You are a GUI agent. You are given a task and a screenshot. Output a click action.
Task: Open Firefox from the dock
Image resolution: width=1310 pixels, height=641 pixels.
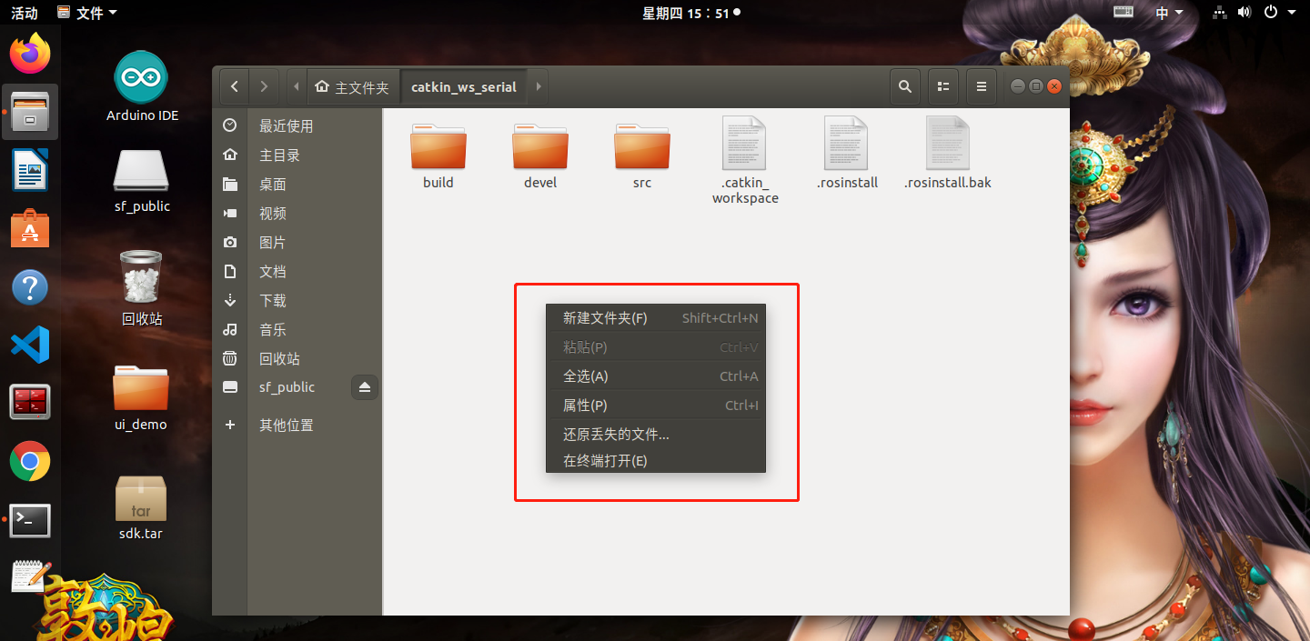[30, 54]
